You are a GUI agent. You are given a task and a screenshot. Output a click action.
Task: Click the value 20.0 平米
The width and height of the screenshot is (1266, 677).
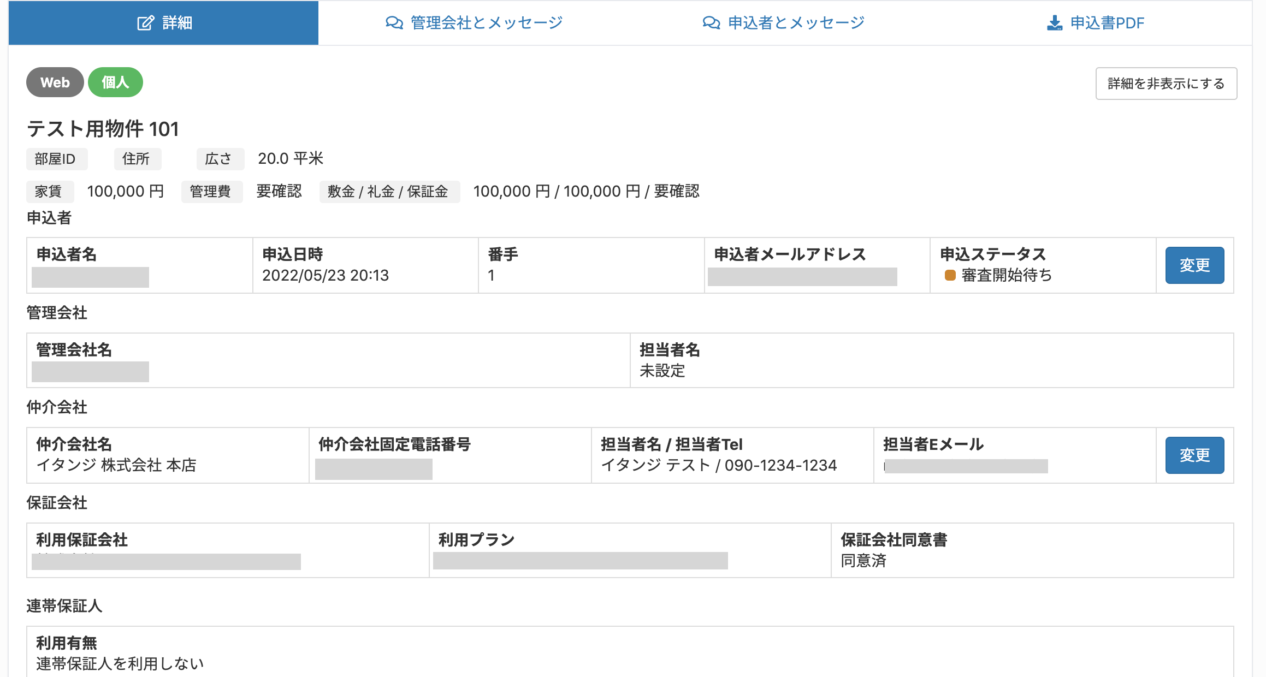click(x=291, y=158)
